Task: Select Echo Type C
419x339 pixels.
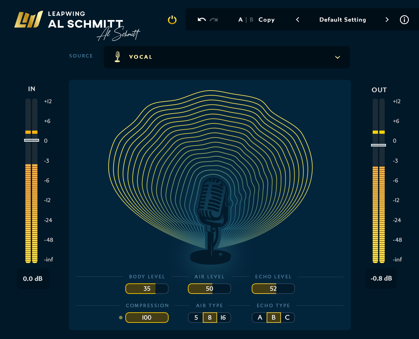Action: tap(287, 317)
